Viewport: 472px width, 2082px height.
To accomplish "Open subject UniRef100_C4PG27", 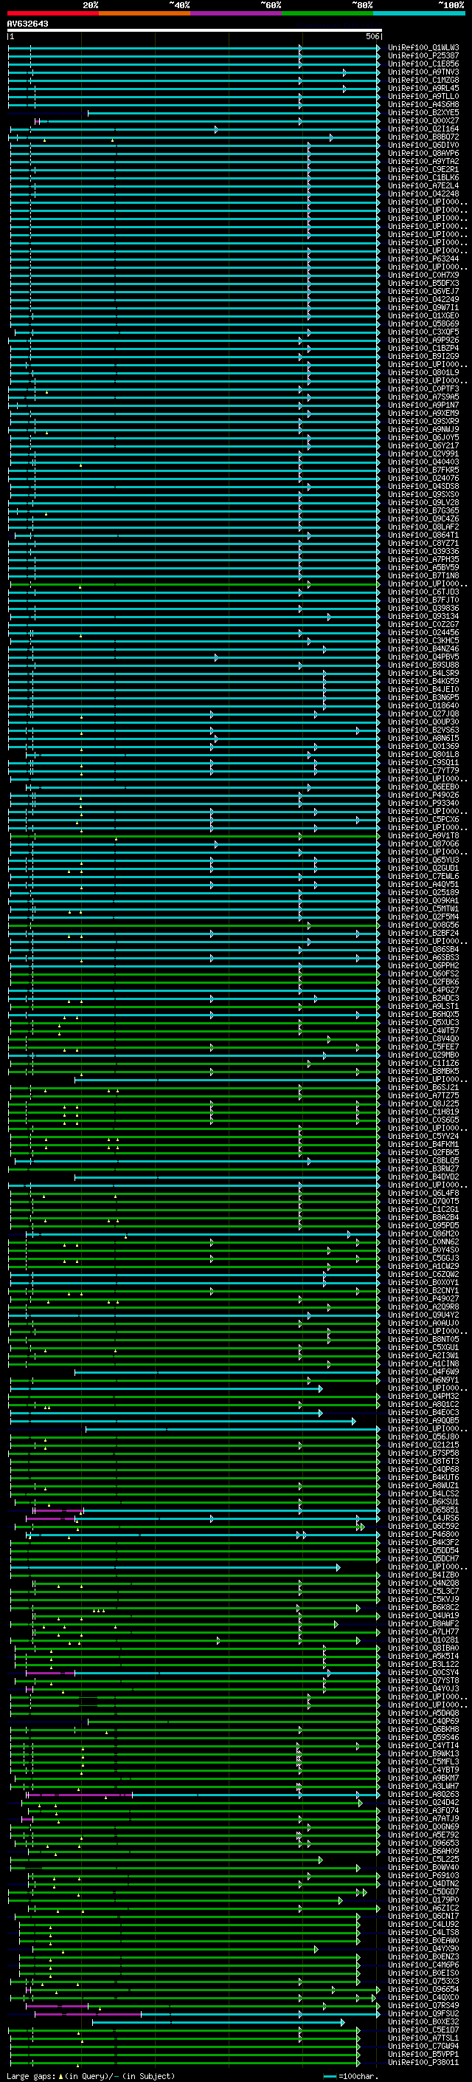I will [x=423, y=989].
